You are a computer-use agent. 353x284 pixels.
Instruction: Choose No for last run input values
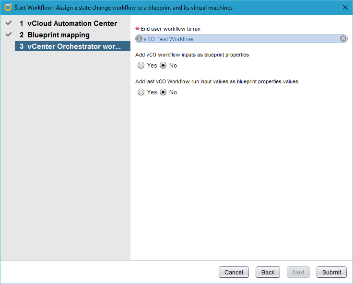pyautogui.click(x=163, y=92)
